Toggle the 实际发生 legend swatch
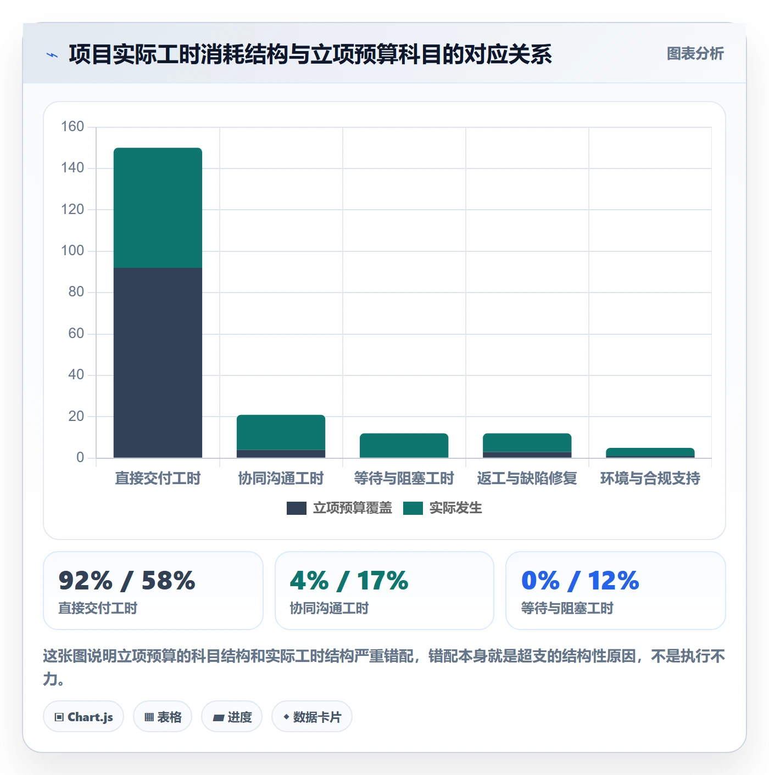 (413, 508)
